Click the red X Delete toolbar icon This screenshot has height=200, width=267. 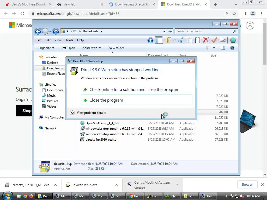(x=206, y=40)
